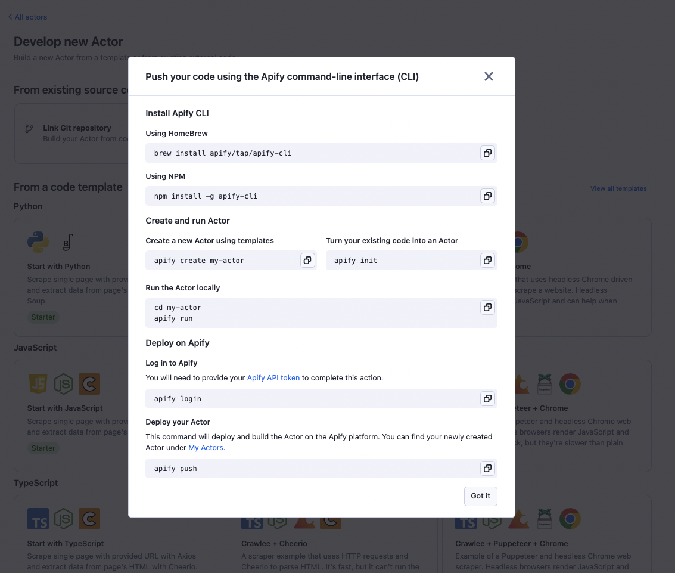Close the CLI instructions dialog
Screen dimensions: 675x573
[x=489, y=76]
